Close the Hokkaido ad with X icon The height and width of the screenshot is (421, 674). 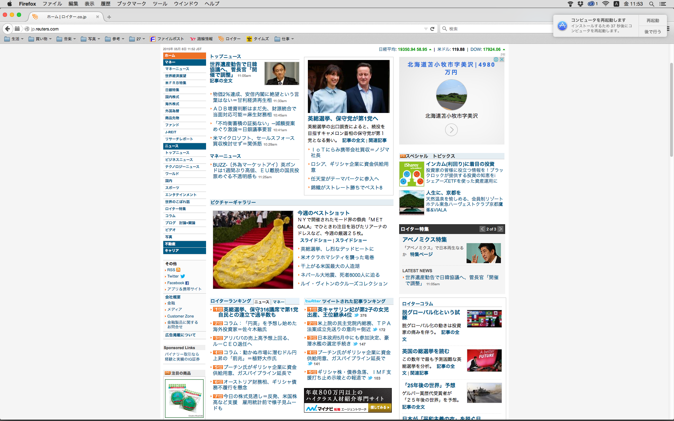pos(502,60)
